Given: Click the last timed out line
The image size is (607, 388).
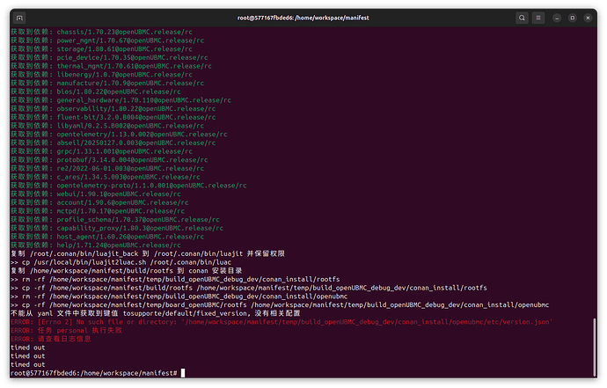Looking at the screenshot, I should [x=28, y=364].
